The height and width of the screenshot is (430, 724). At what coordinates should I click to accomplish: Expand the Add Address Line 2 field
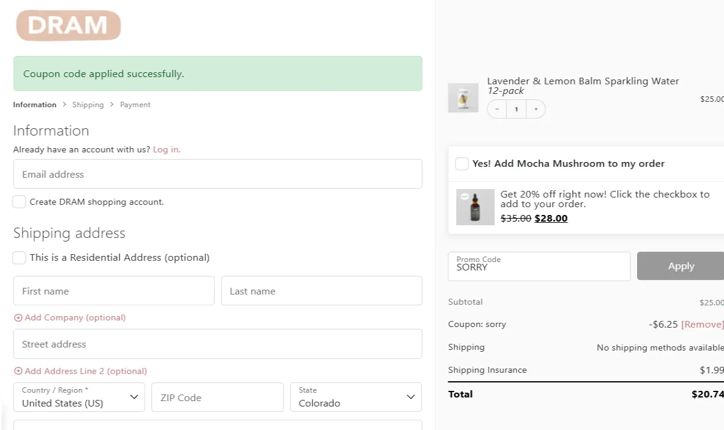(x=80, y=371)
